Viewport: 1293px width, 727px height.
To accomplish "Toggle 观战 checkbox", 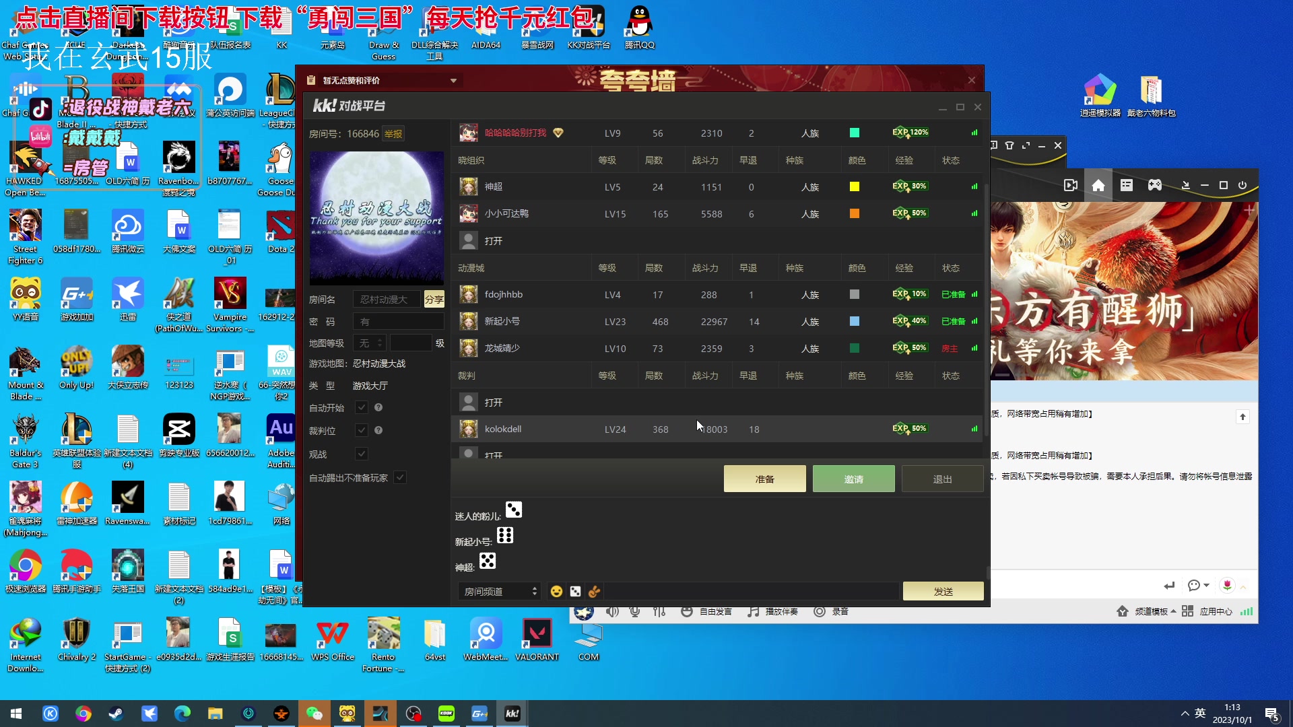I will click(362, 454).
